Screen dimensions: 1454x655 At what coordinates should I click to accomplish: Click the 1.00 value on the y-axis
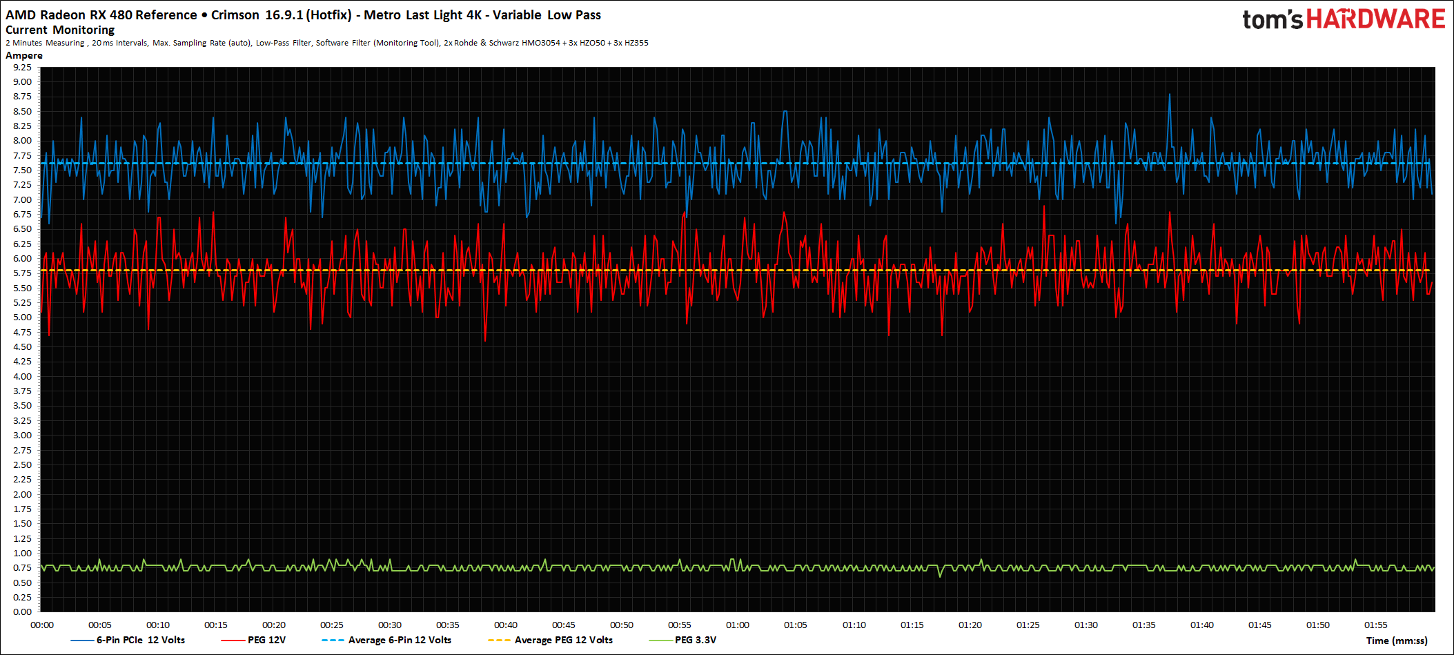[x=22, y=553]
